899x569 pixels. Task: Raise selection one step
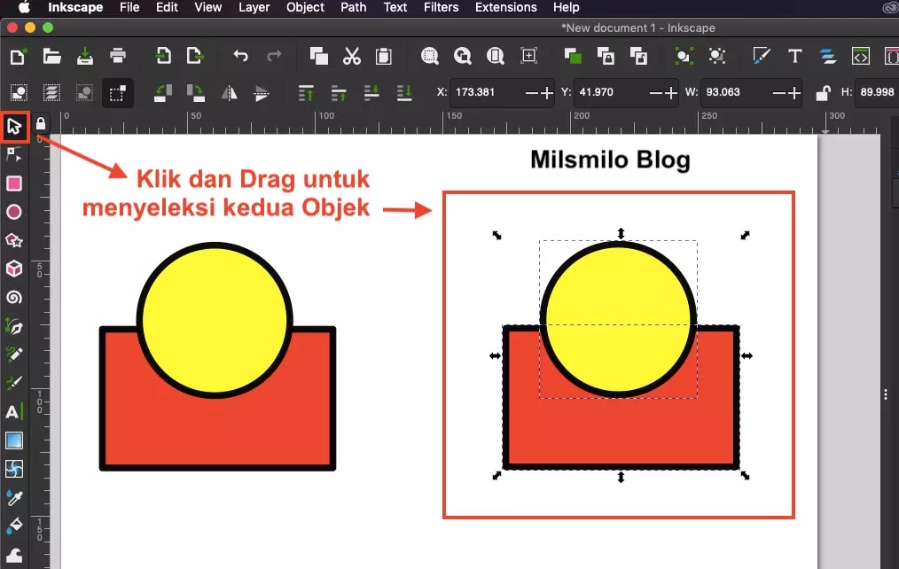(x=339, y=93)
